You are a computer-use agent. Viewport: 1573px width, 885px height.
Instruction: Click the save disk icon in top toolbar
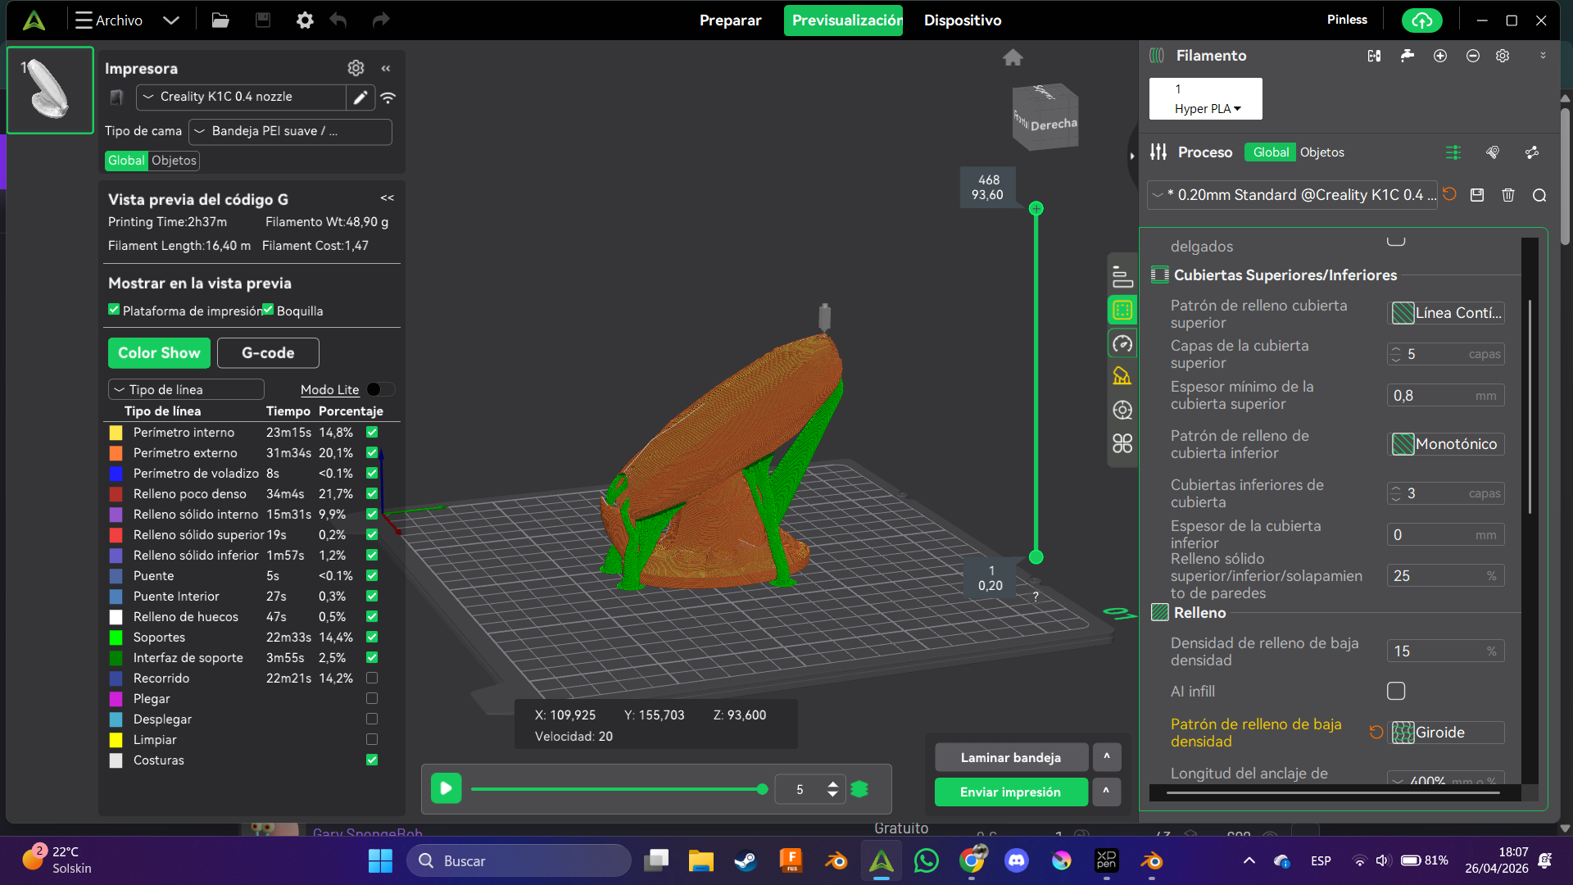pos(263,20)
